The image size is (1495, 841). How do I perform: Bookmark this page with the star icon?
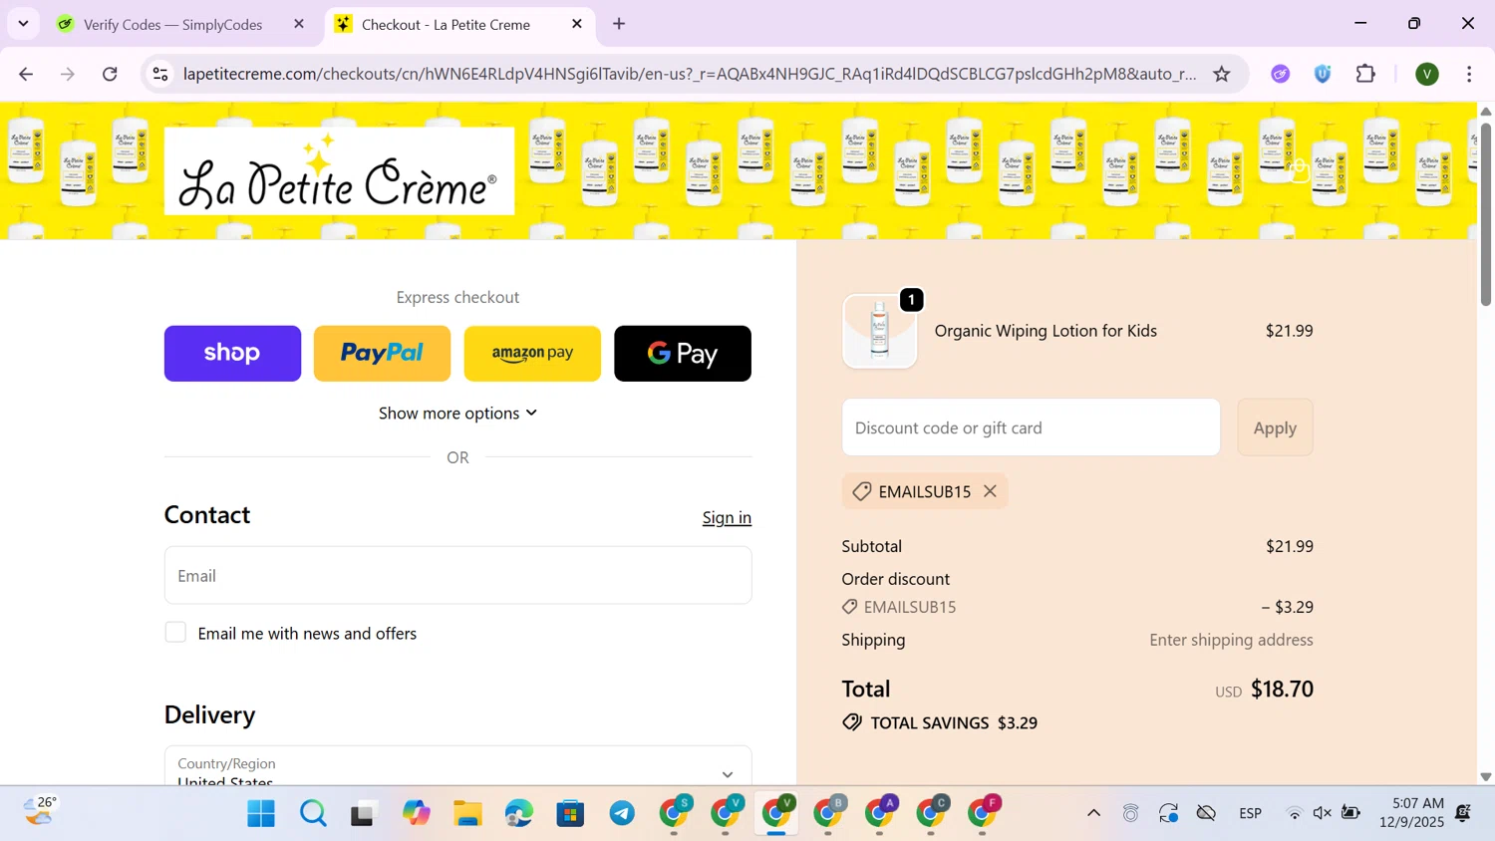1222,74
